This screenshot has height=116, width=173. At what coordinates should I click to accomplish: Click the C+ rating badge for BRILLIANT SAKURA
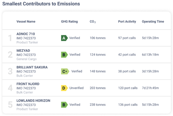coord(65,71)
